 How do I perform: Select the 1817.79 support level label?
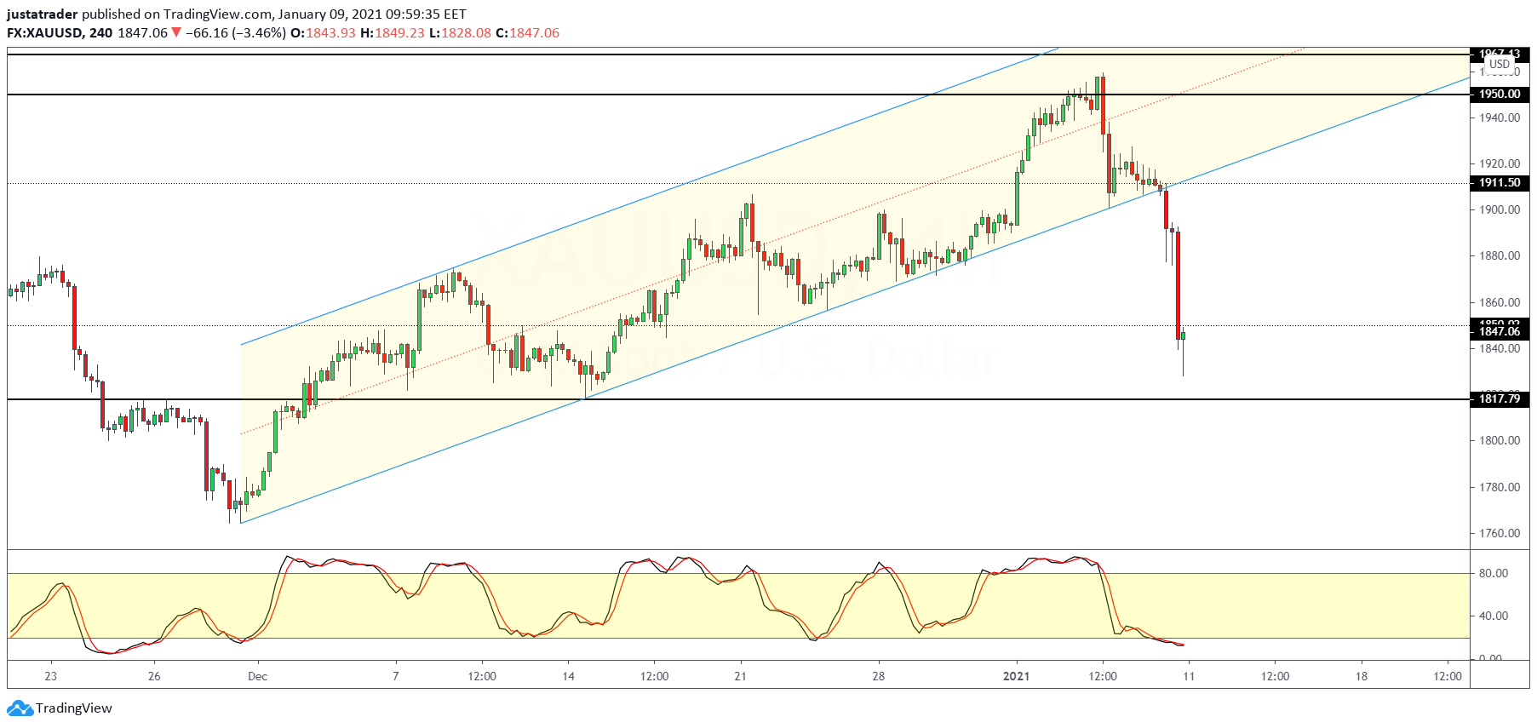pyautogui.click(x=1499, y=398)
